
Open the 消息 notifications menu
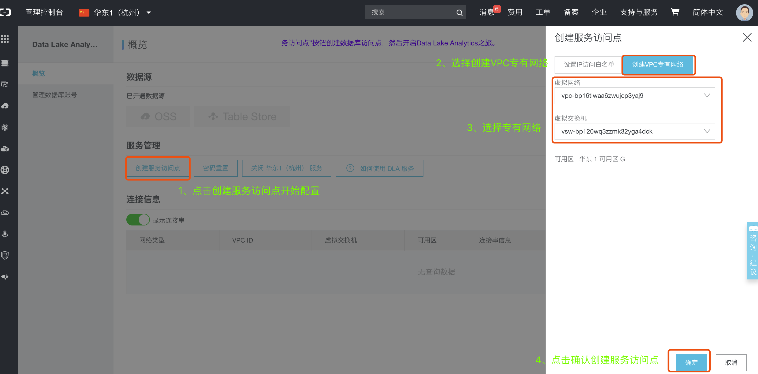487,12
